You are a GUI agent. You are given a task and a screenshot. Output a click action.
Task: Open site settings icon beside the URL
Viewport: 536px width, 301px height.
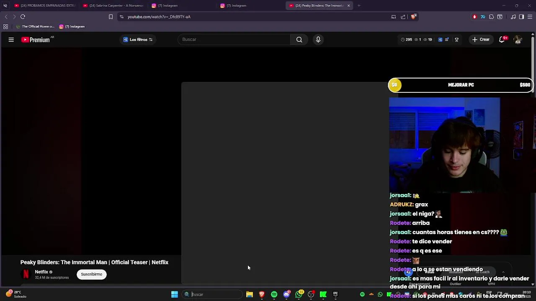[121, 17]
